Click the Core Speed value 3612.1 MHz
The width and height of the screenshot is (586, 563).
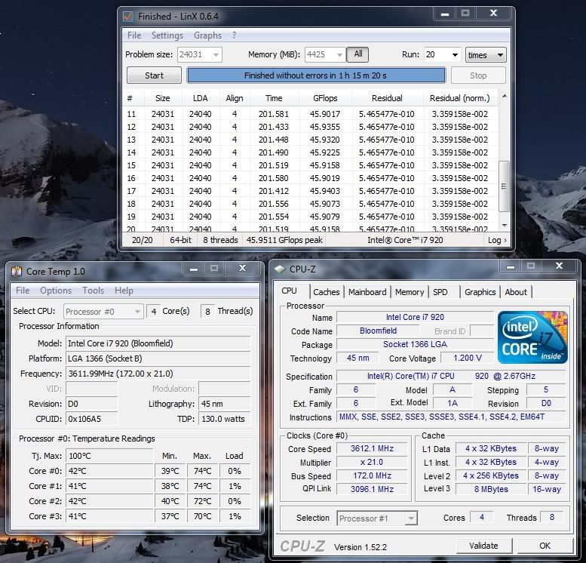click(x=373, y=448)
